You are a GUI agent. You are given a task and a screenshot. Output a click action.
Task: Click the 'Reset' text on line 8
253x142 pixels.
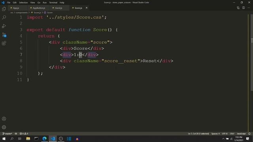[150, 61]
